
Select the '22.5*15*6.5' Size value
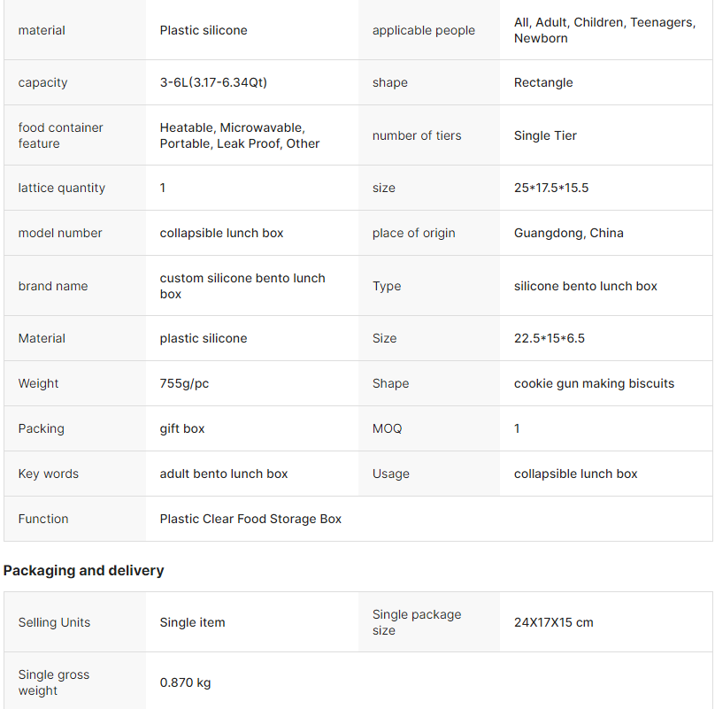tap(549, 338)
